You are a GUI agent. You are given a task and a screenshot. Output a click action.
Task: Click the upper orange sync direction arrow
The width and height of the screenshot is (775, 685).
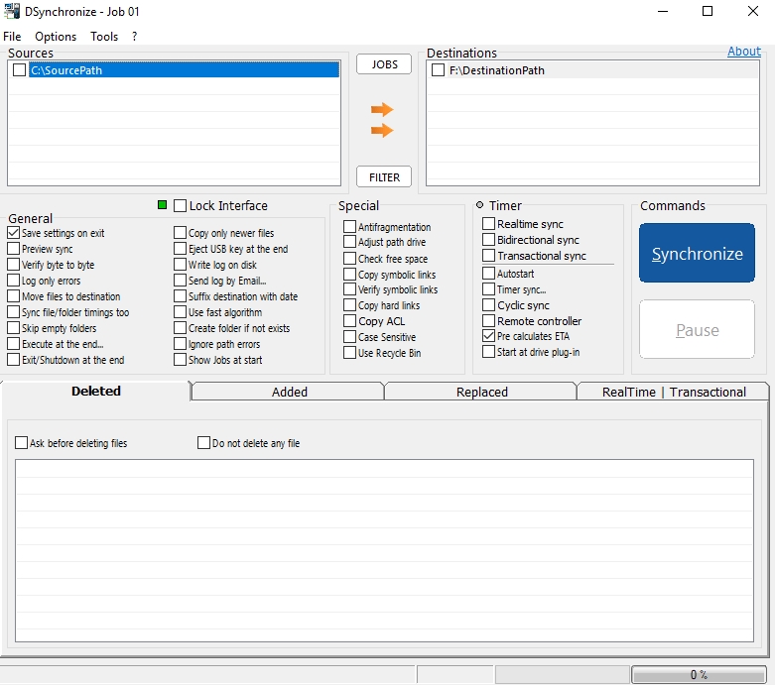point(382,109)
